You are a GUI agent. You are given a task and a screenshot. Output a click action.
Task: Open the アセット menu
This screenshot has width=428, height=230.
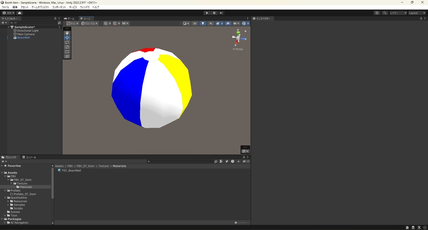(x=25, y=8)
